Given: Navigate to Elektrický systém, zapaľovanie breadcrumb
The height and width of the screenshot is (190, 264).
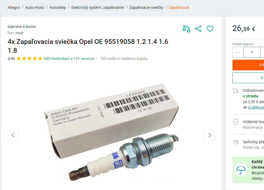Looking at the screenshot, I should (x=98, y=7).
